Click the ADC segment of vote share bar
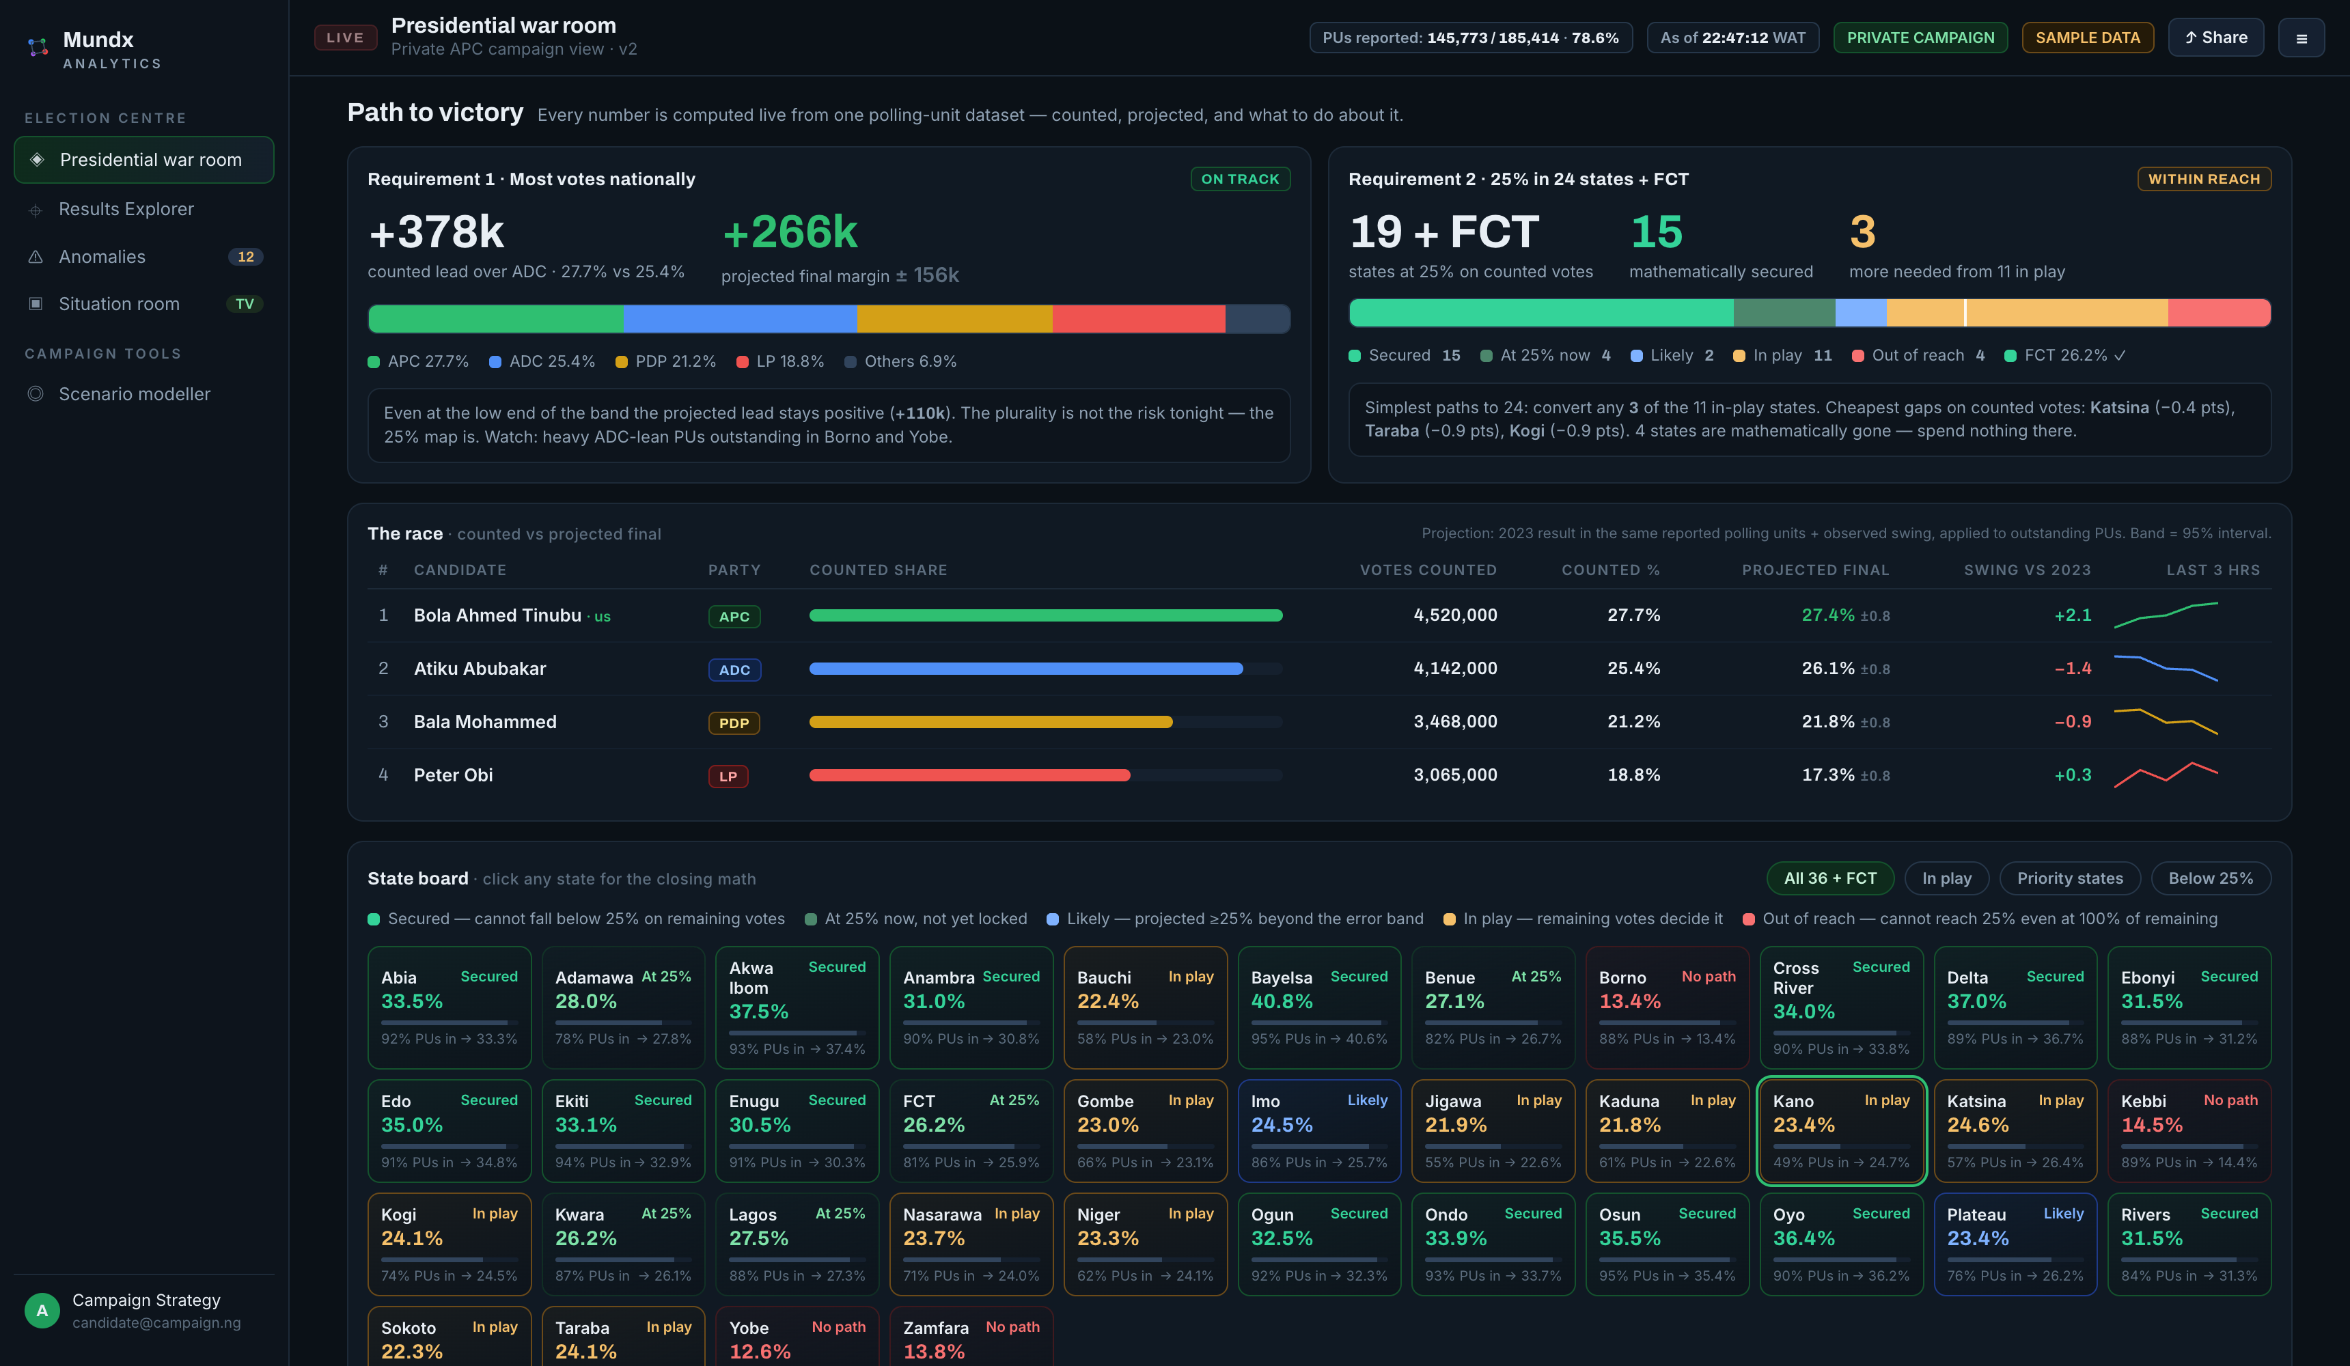Screen dimensions: 2350x1366 click(x=741, y=319)
